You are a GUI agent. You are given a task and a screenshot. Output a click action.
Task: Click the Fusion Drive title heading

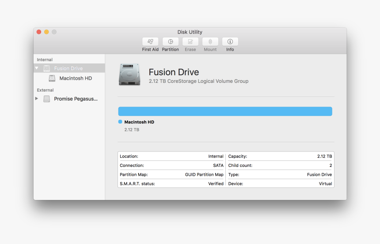(174, 72)
